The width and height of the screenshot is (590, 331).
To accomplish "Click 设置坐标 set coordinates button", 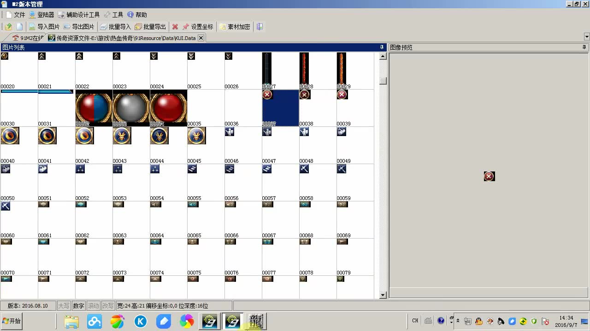I will tap(198, 27).
